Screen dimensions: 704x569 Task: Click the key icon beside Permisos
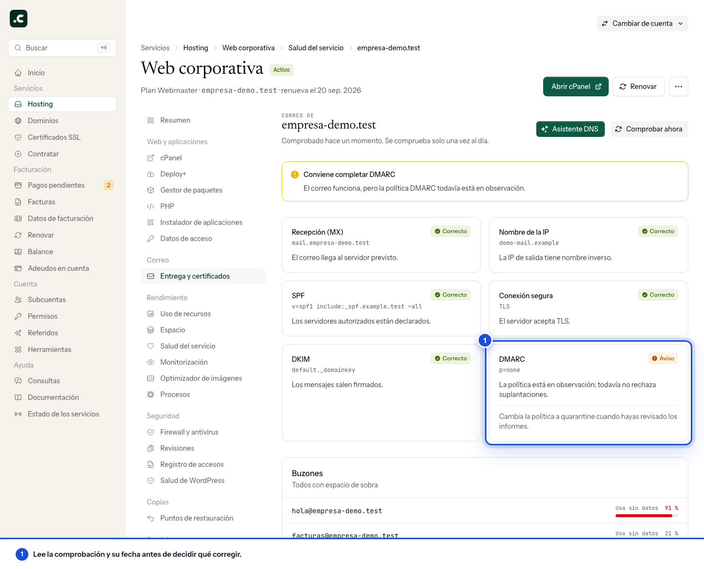coord(18,316)
